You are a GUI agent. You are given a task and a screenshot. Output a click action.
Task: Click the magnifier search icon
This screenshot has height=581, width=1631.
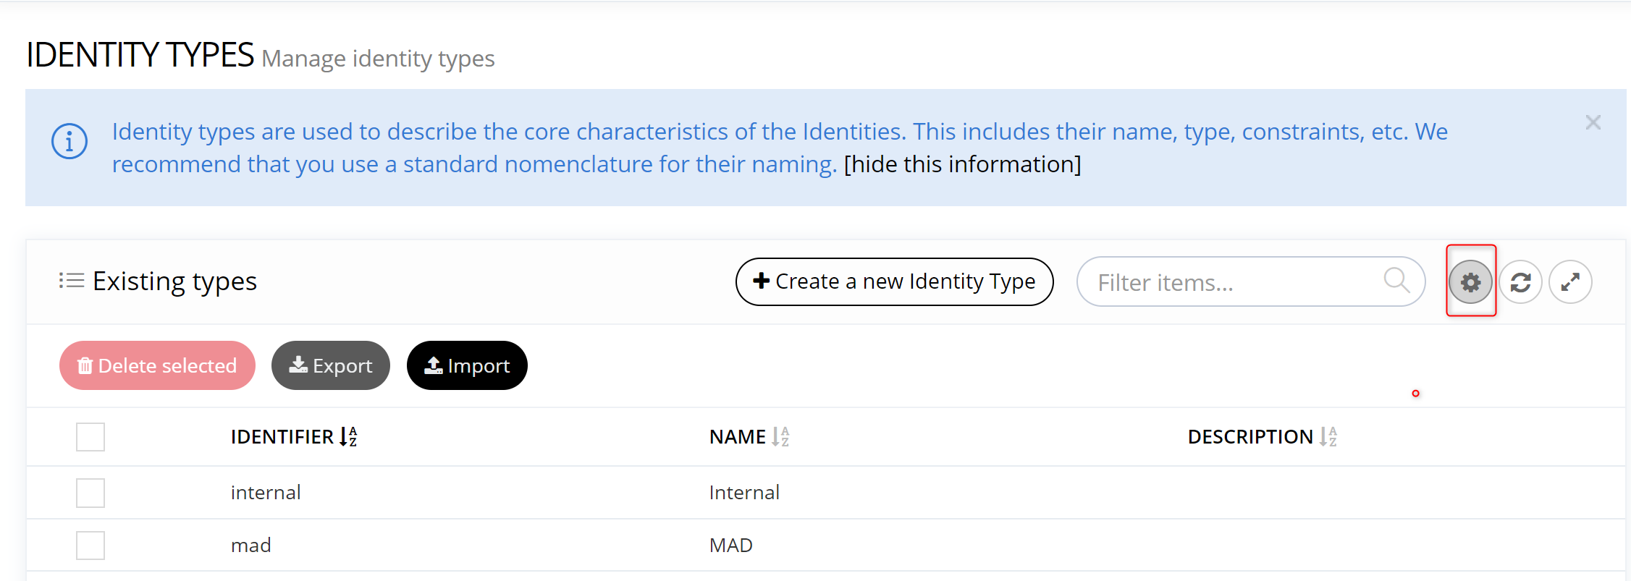1396,280
